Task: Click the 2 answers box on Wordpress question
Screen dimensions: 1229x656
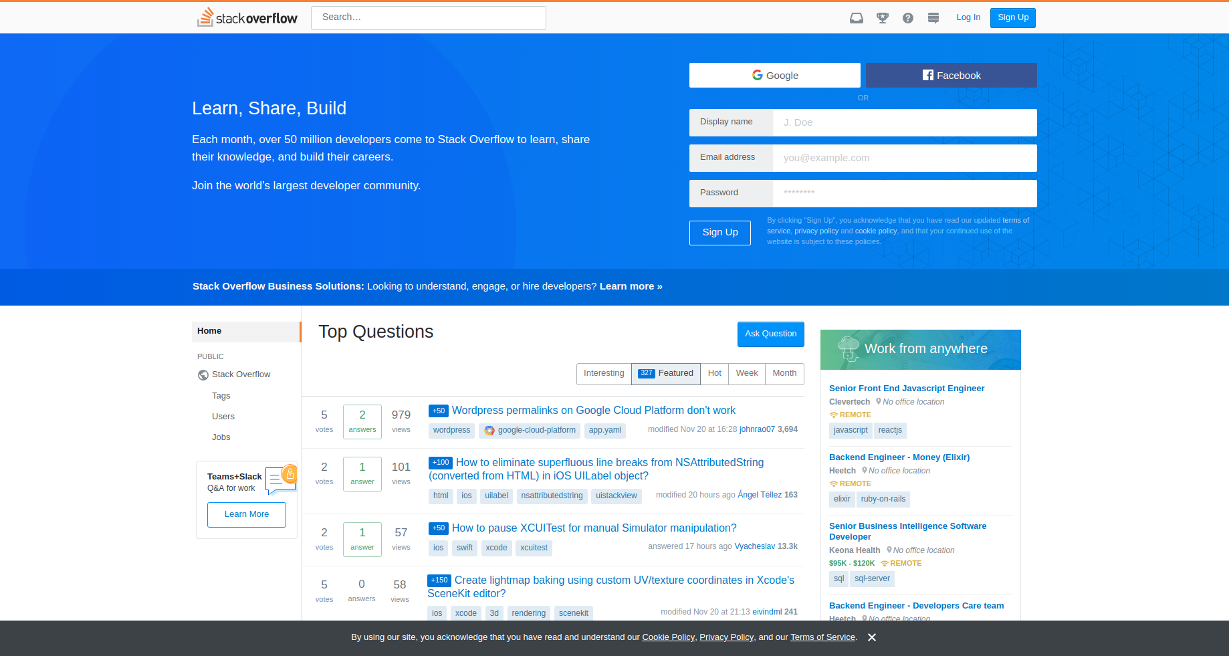Action: tap(362, 422)
